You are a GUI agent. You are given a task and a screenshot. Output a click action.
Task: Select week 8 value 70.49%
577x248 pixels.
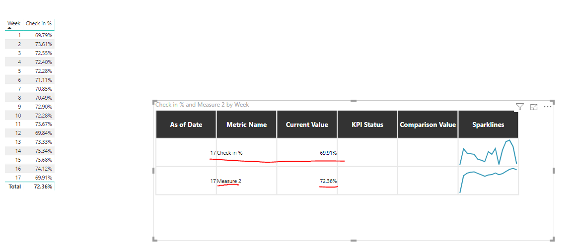(x=43, y=98)
